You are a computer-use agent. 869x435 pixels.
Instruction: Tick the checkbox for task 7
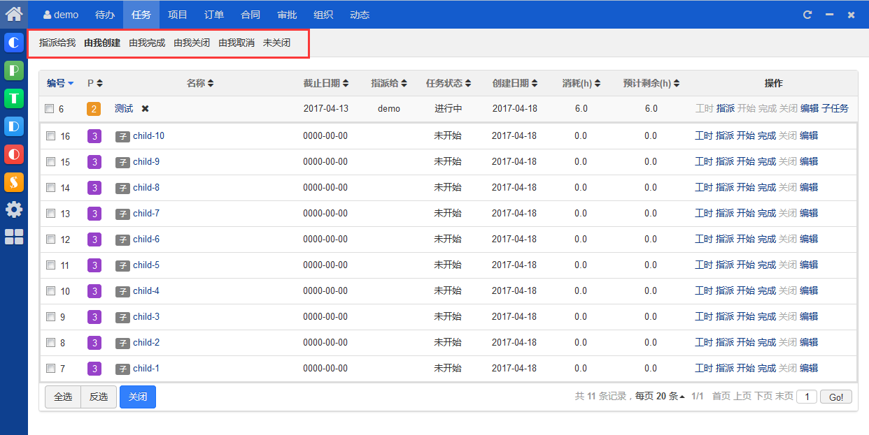[x=50, y=369]
